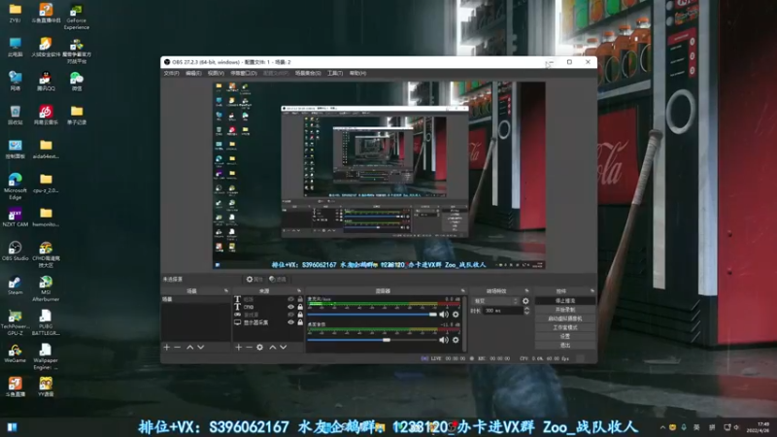Open the WeGame desktop icon

click(15, 353)
